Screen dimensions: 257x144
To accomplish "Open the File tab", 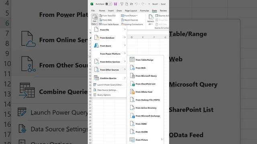I will tap(93, 11).
